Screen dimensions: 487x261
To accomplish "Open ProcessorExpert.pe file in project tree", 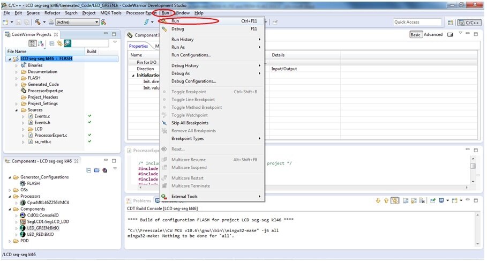I will tap(45, 91).
